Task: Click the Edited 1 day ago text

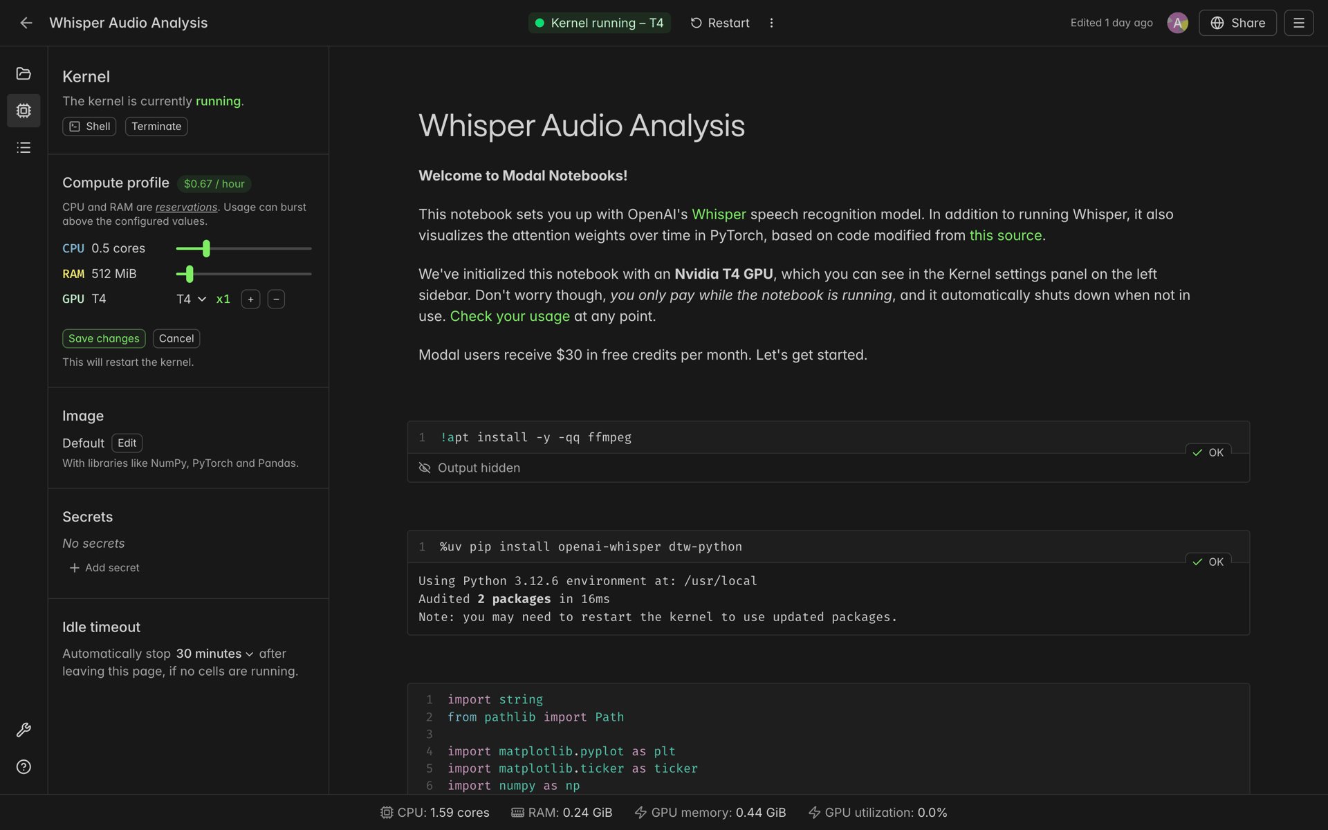Action: [x=1112, y=23]
